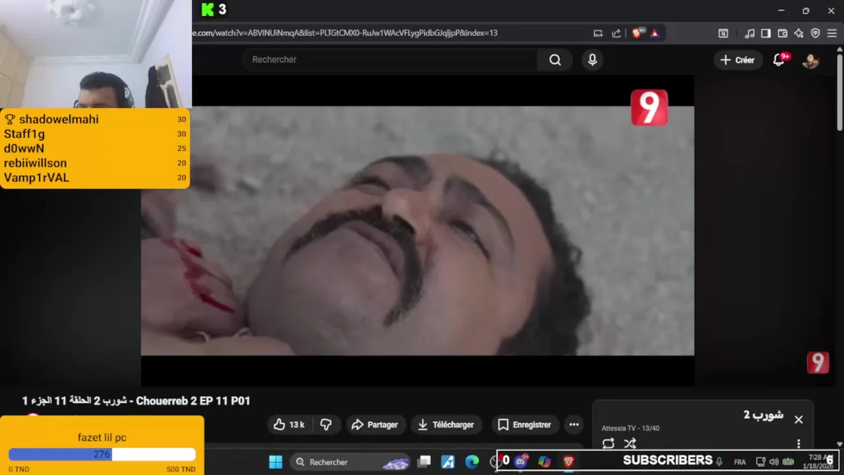Toggle playlist shuffle icon
This screenshot has height=475, width=844.
pos(630,444)
